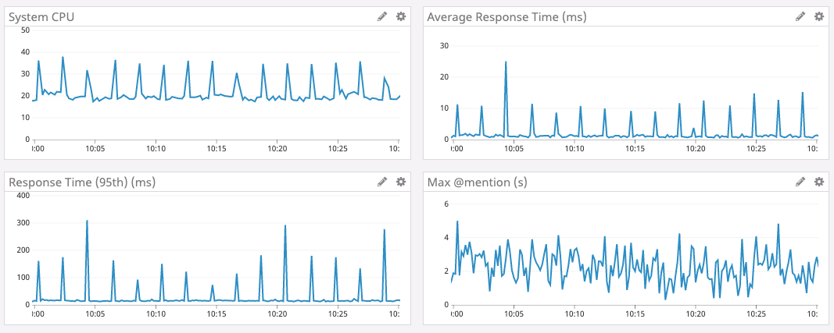Viewport: 834px width, 333px height.
Task: Click 10:20 on the Response Time (95th) axis
Action: [x=277, y=314]
